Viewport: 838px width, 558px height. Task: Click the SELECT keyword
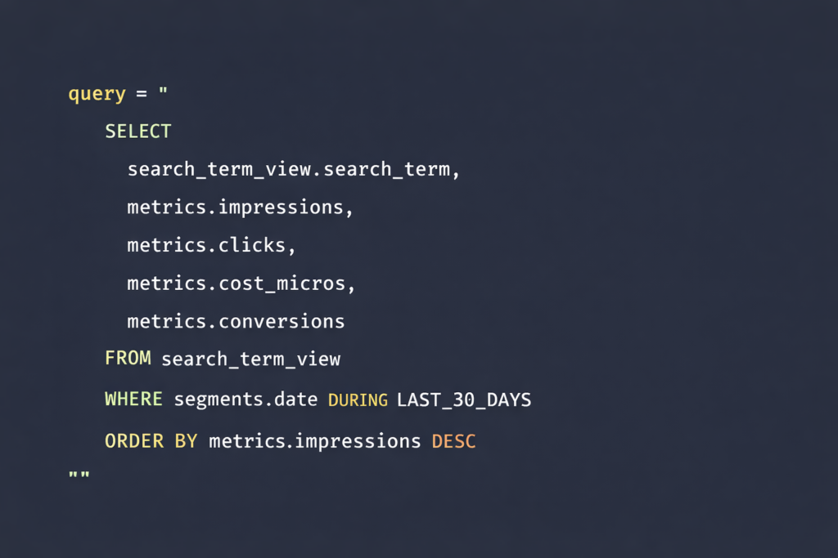click(137, 132)
